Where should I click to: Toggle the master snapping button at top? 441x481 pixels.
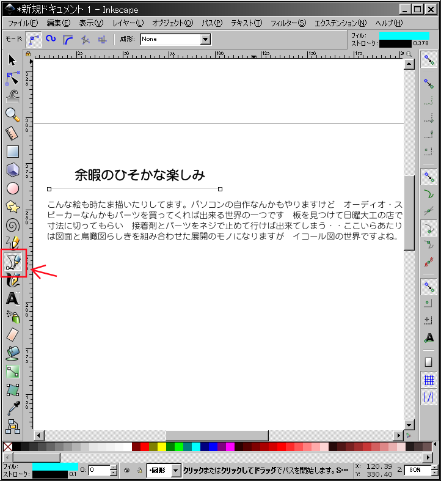429,60
